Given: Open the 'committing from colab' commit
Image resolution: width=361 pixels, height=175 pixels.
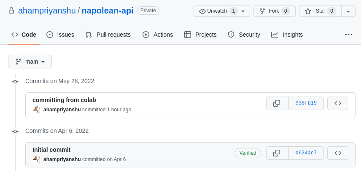Looking at the screenshot, I should 64,100.
